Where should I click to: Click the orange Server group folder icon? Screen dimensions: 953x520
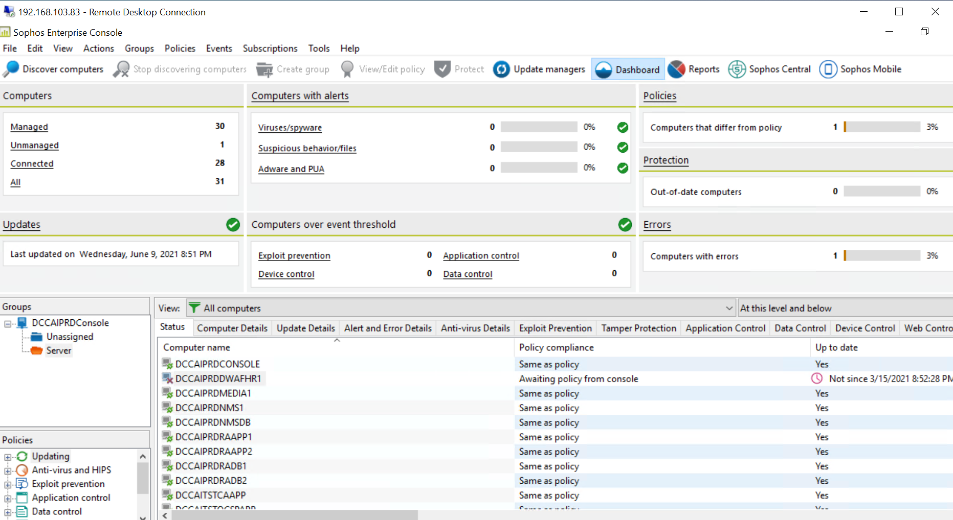pos(36,350)
